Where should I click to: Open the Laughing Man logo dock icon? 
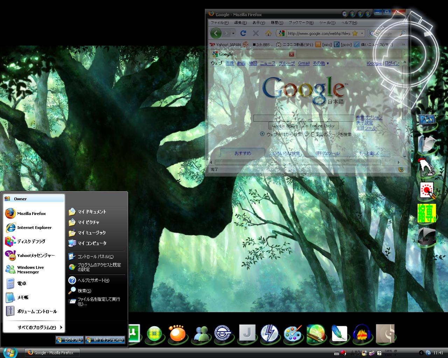coord(224,333)
